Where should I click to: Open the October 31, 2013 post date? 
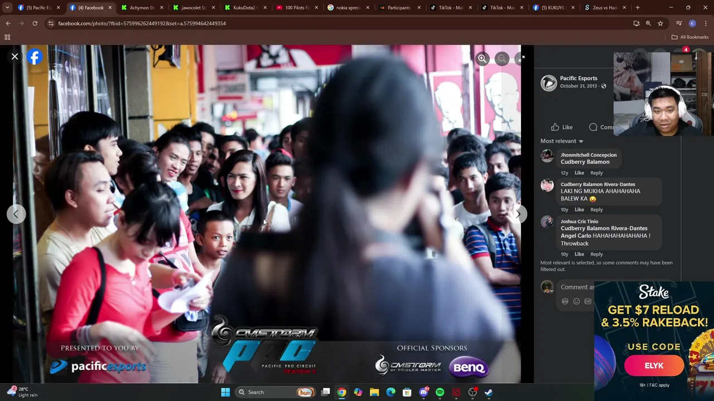click(578, 86)
